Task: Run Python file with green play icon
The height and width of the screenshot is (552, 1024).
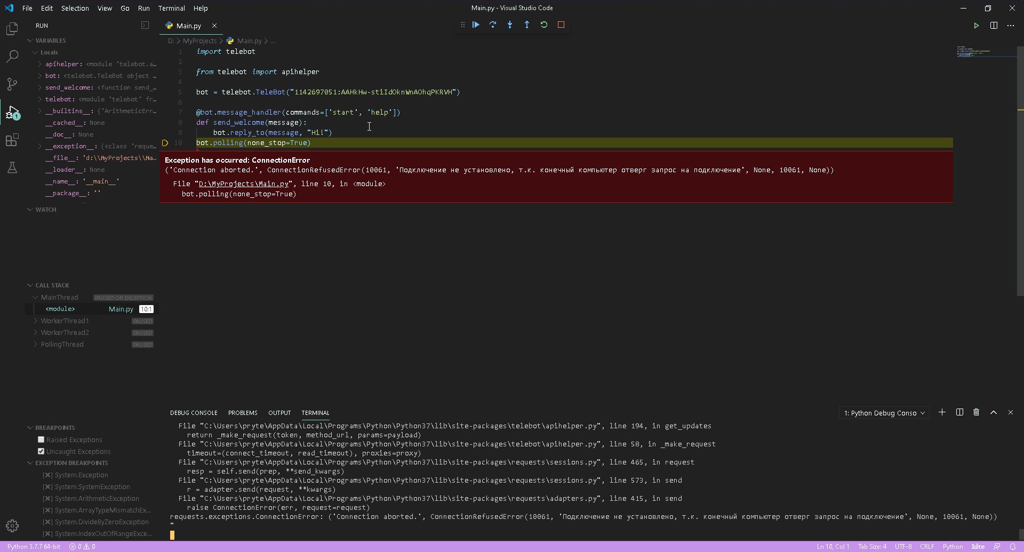Action: pyautogui.click(x=976, y=26)
